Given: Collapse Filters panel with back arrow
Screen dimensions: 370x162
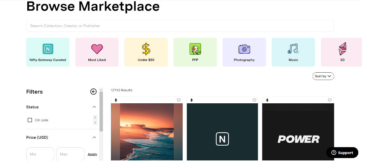Looking at the screenshot, I should point(93,92).
